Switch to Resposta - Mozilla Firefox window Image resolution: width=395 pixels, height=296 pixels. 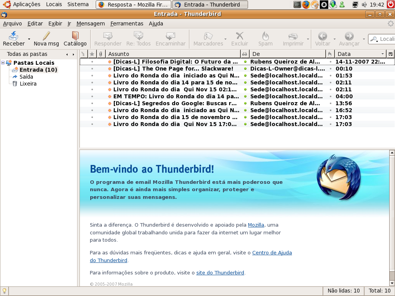[x=133, y=5]
